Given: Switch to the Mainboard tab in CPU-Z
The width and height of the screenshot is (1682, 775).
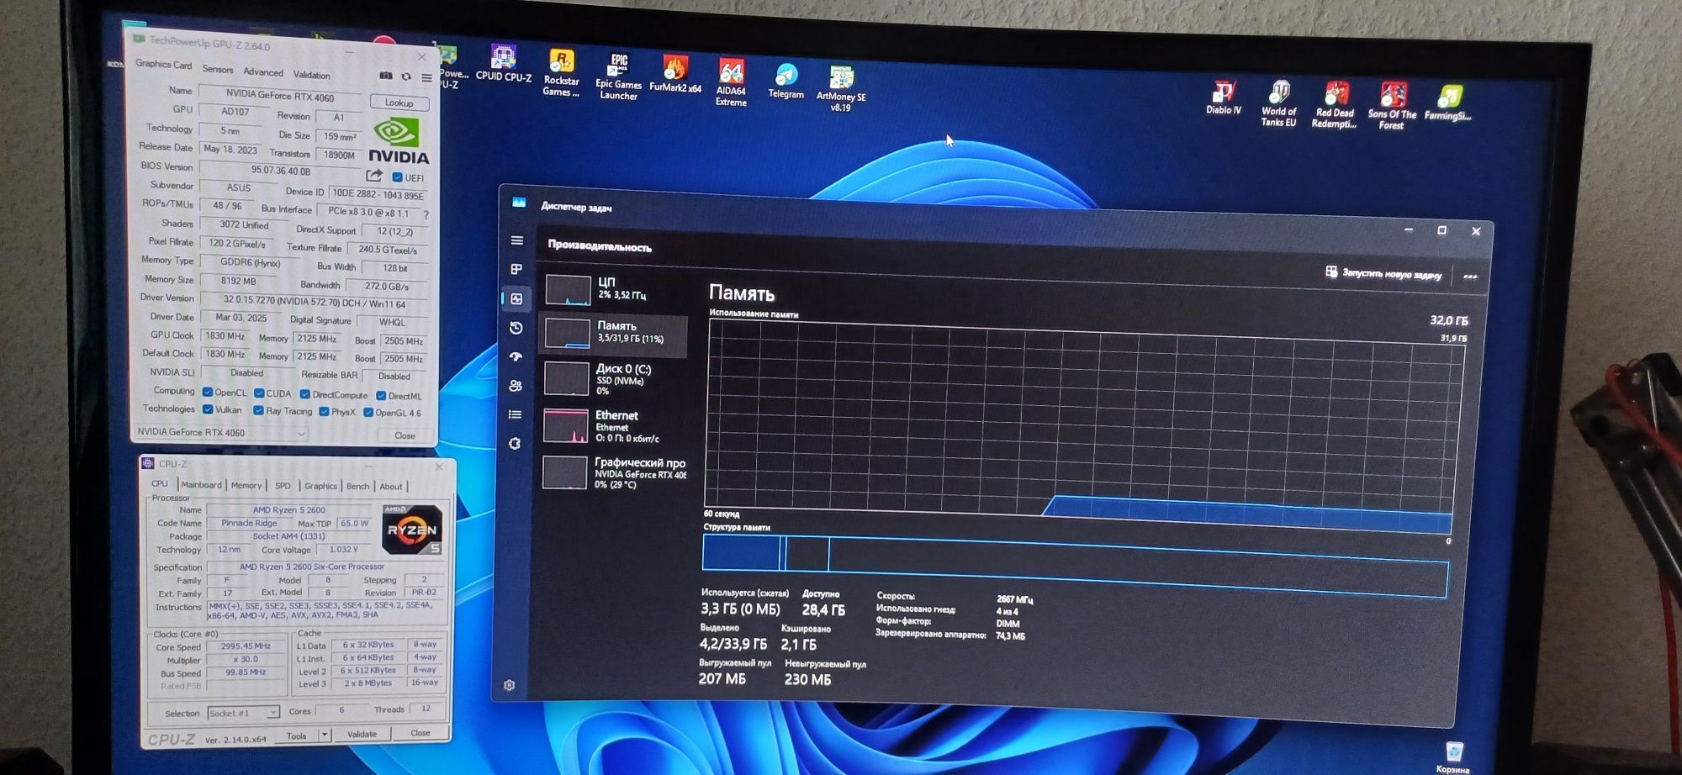Looking at the screenshot, I should [x=201, y=484].
